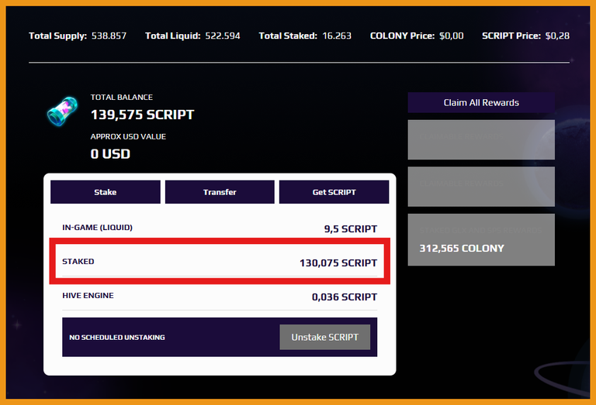The image size is (596, 405).
Task: Click the STAKED row label
Action: point(78,262)
